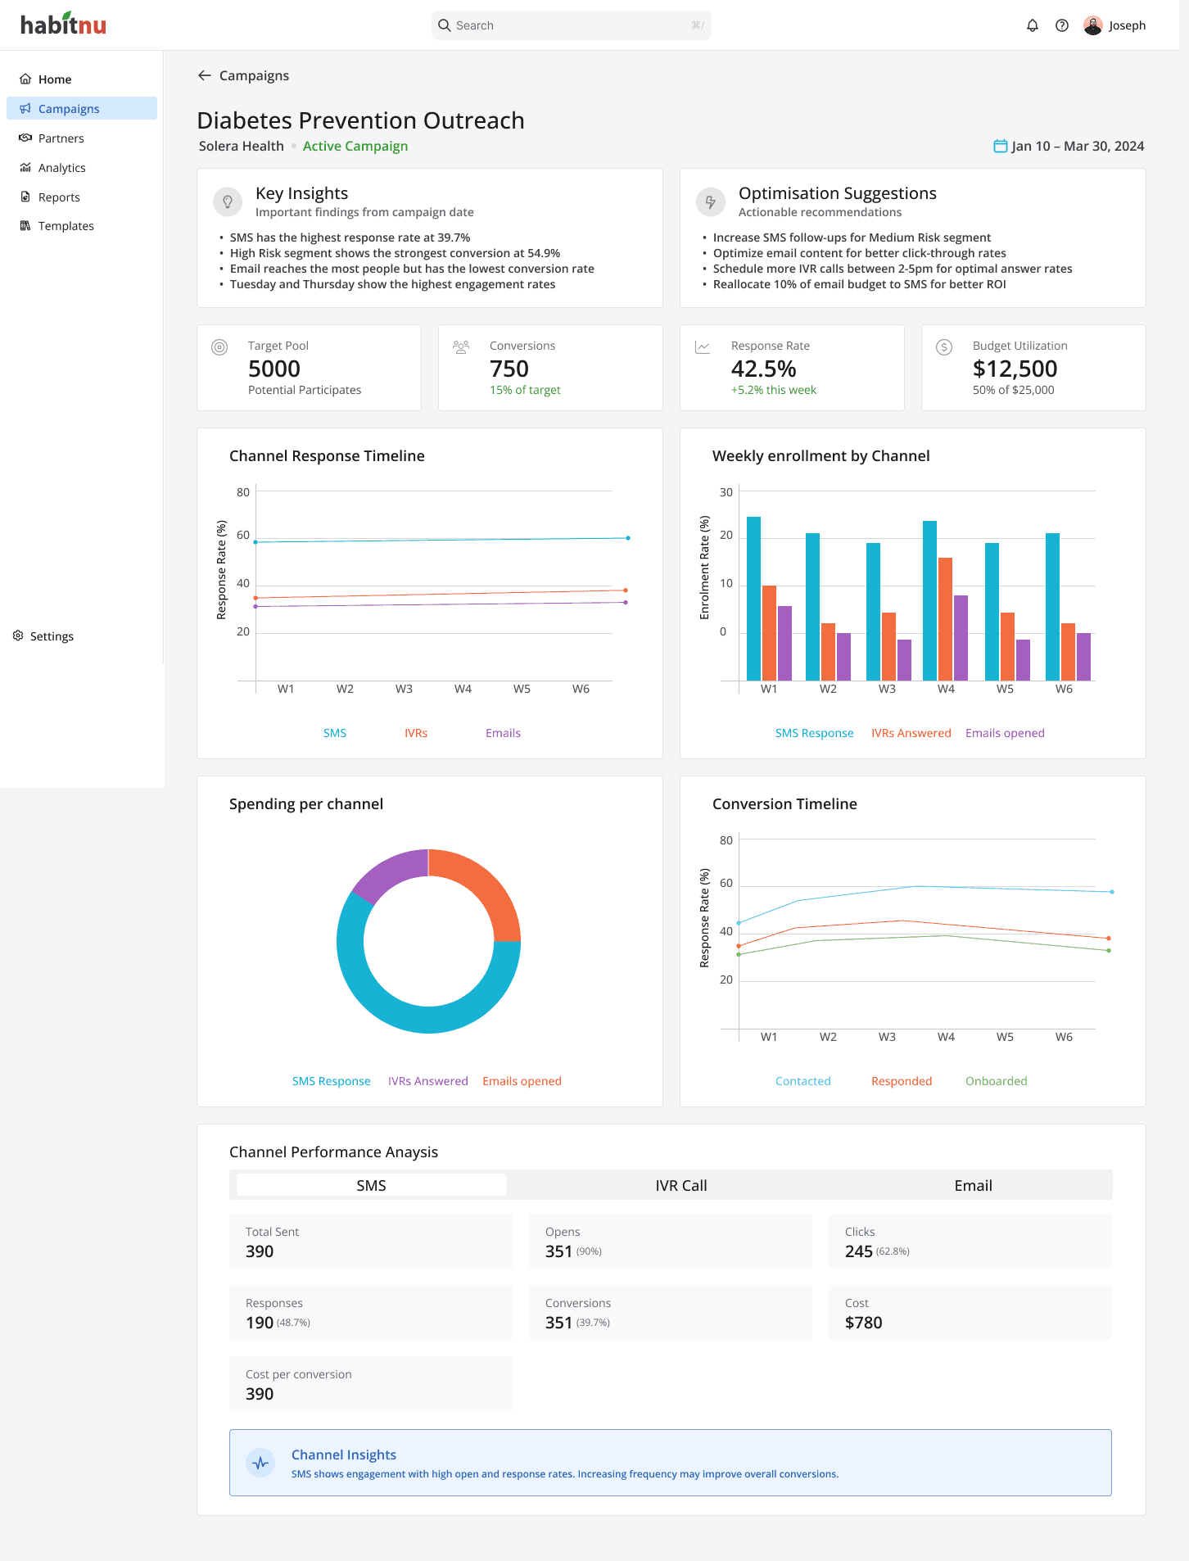Screen dimensions: 1189x1561
Task: Click the Total Sent 390 metric
Action: [371, 1242]
